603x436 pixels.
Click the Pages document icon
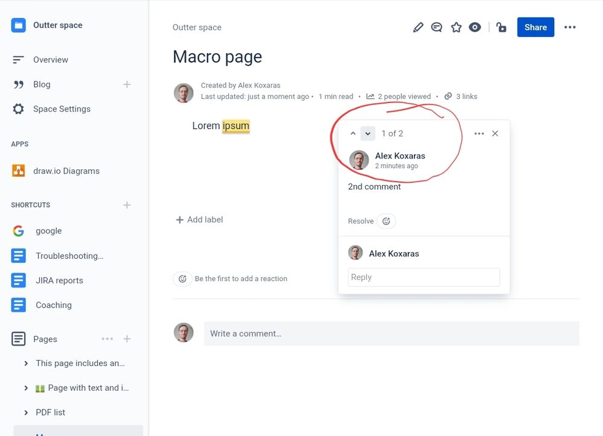pyautogui.click(x=19, y=339)
